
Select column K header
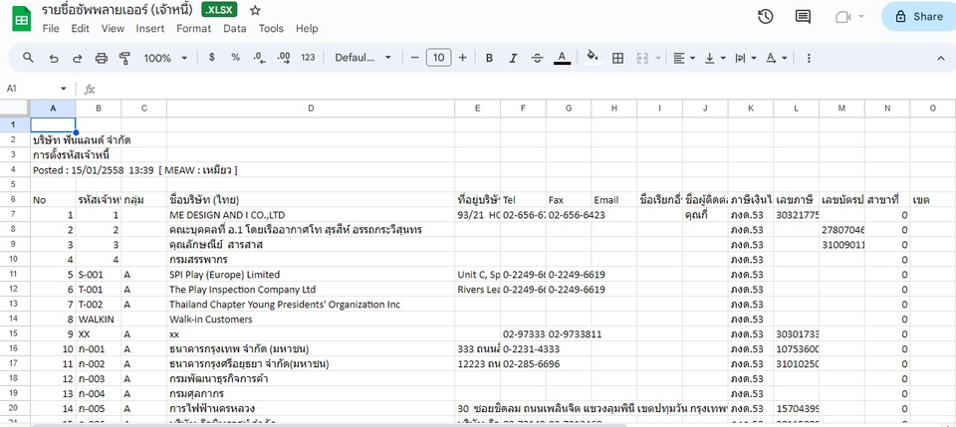click(751, 107)
